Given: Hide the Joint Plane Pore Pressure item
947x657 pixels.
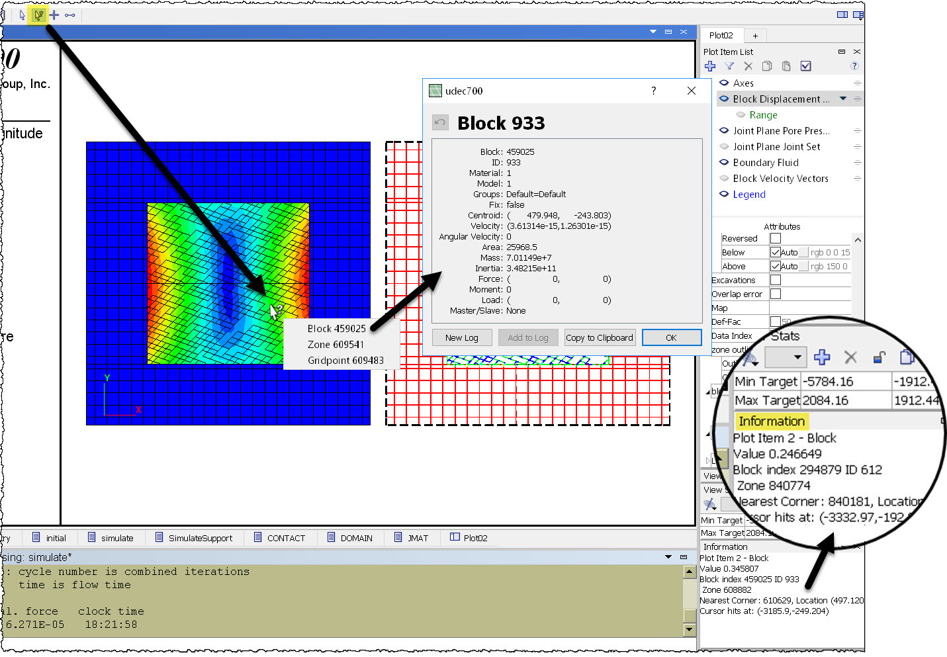Looking at the screenshot, I should (724, 131).
